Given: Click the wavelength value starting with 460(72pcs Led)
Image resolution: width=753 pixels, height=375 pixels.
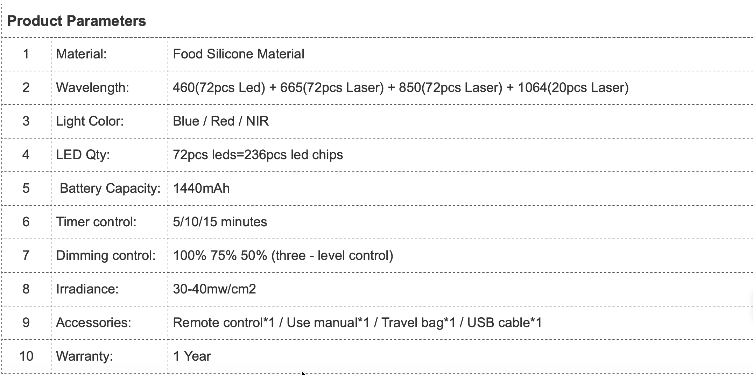Looking at the screenshot, I should pos(400,88).
